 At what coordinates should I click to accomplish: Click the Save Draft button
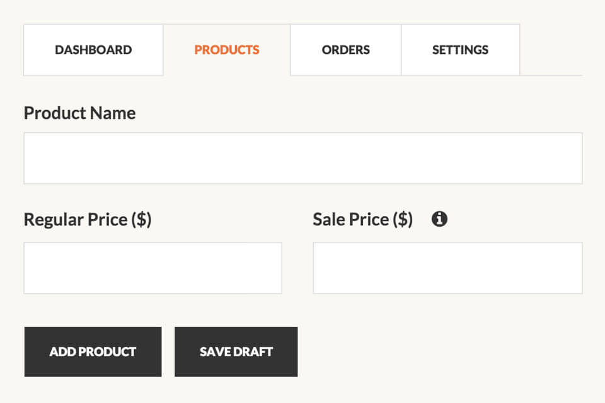point(236,351)
